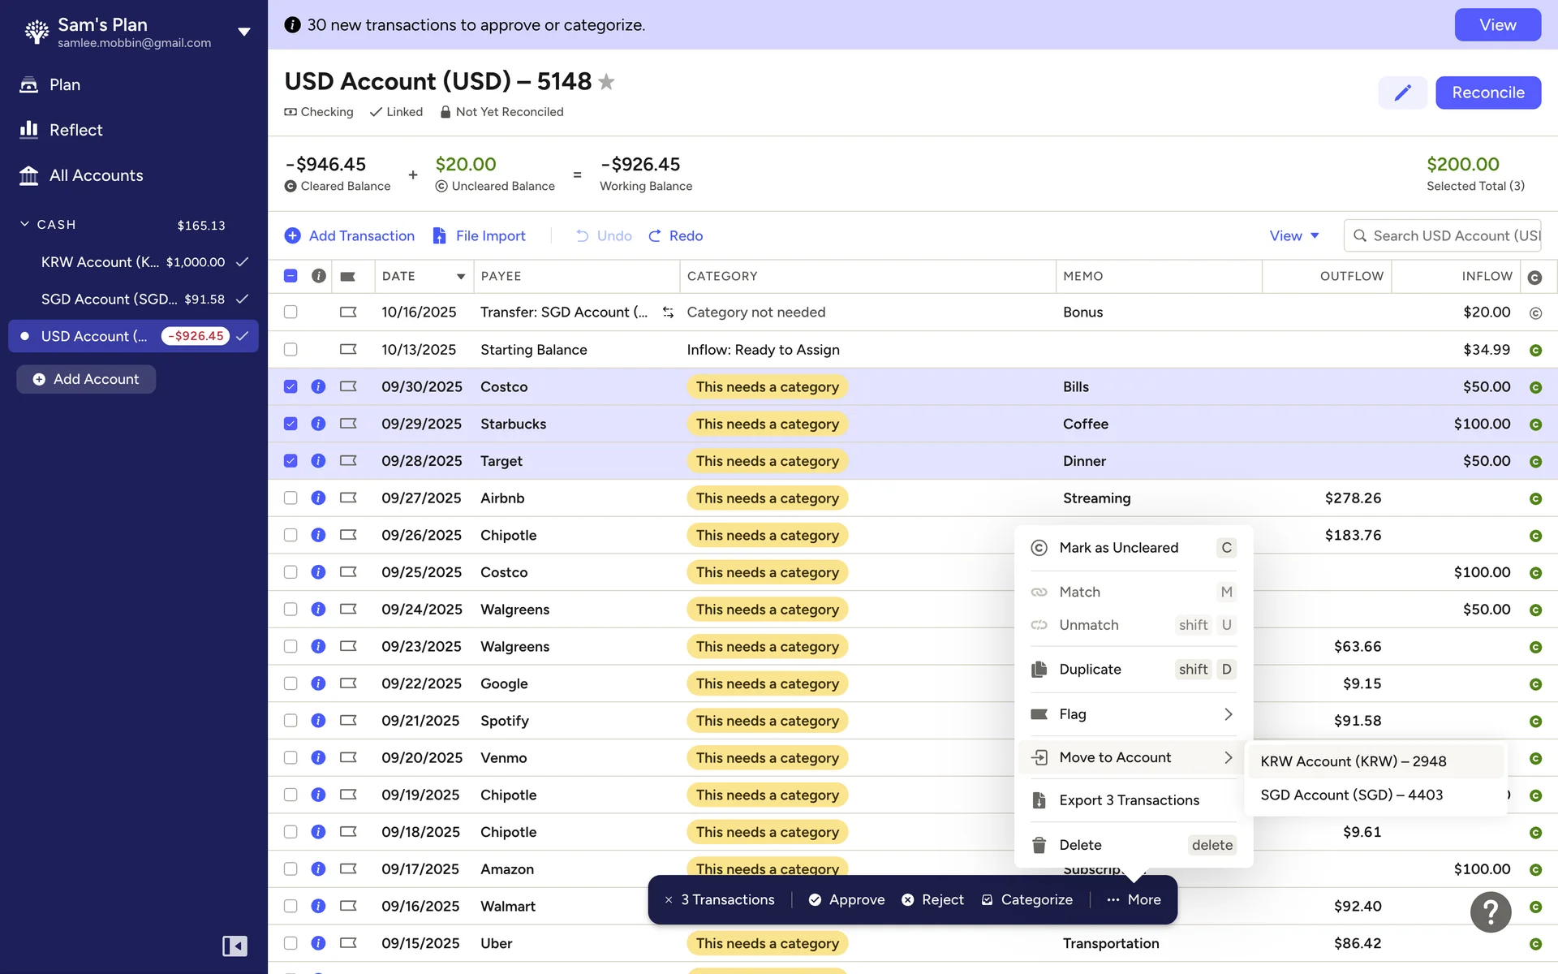Select KRW Account (KRW) – 2948 submenu item
This screenshot has width=1558, height=974.
click(x=1353, y=761)
